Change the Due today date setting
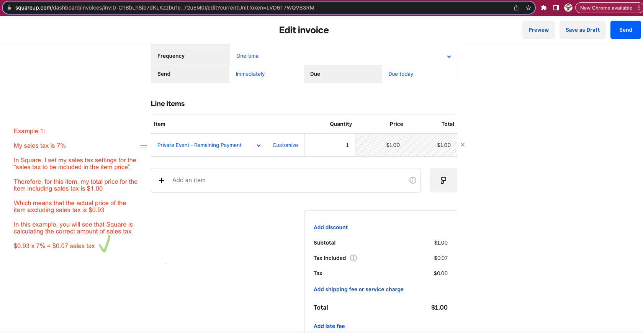 point(401,74)
